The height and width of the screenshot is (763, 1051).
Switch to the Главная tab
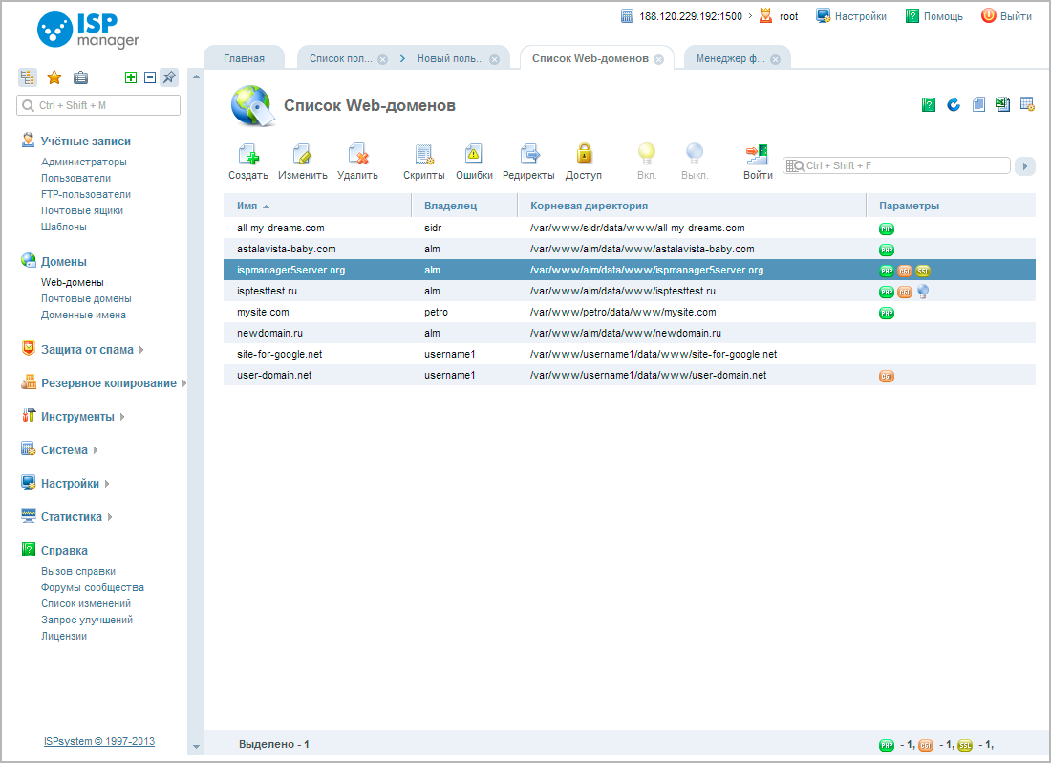244,58
